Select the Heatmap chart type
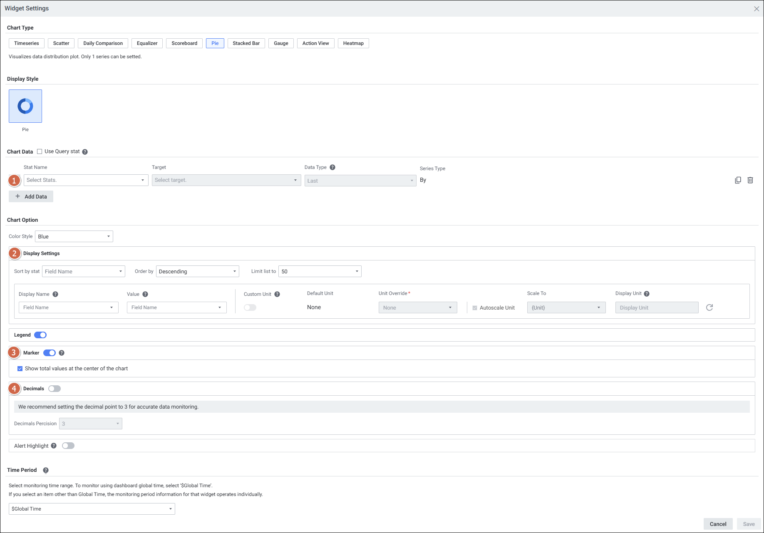The height and width of the screenshot is (533, 764). (353, 43)
